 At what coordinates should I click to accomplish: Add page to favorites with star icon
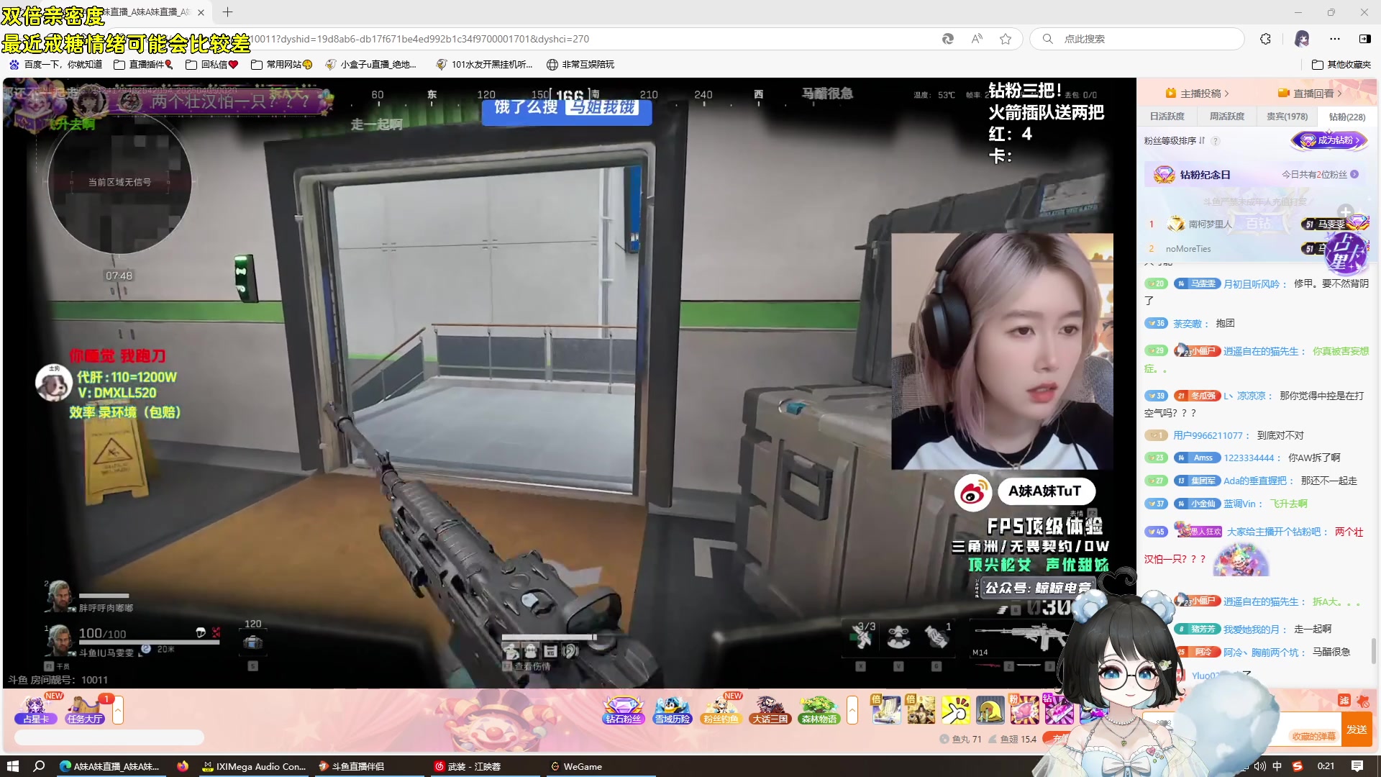1006,39
